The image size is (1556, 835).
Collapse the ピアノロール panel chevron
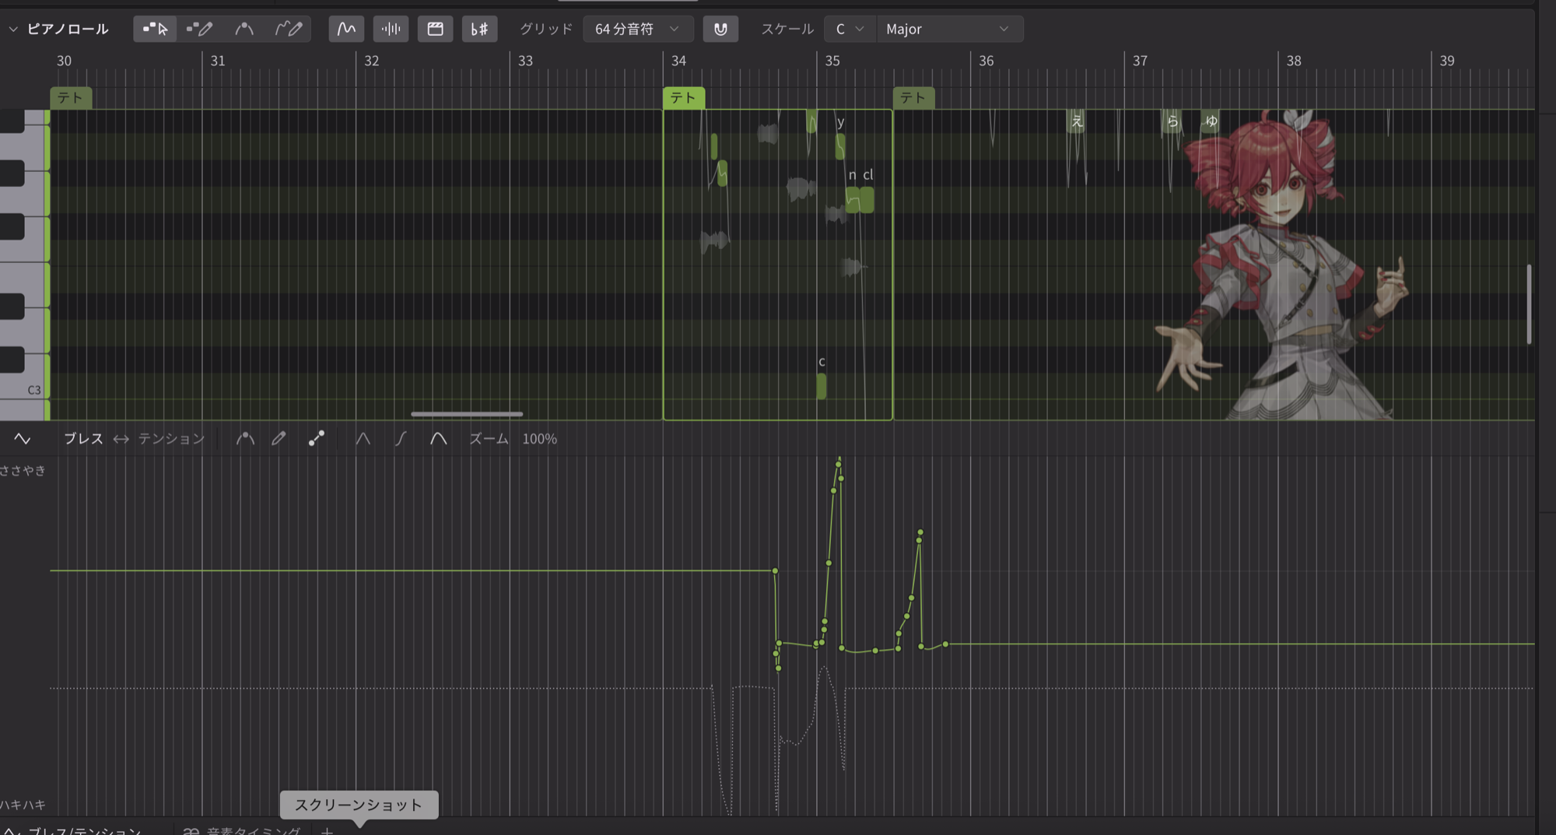[x=13, y=29]
